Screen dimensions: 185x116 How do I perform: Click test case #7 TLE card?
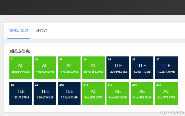(x=166, y=68)
